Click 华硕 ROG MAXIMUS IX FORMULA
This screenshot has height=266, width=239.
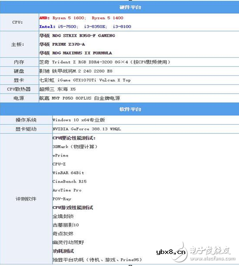75,53
